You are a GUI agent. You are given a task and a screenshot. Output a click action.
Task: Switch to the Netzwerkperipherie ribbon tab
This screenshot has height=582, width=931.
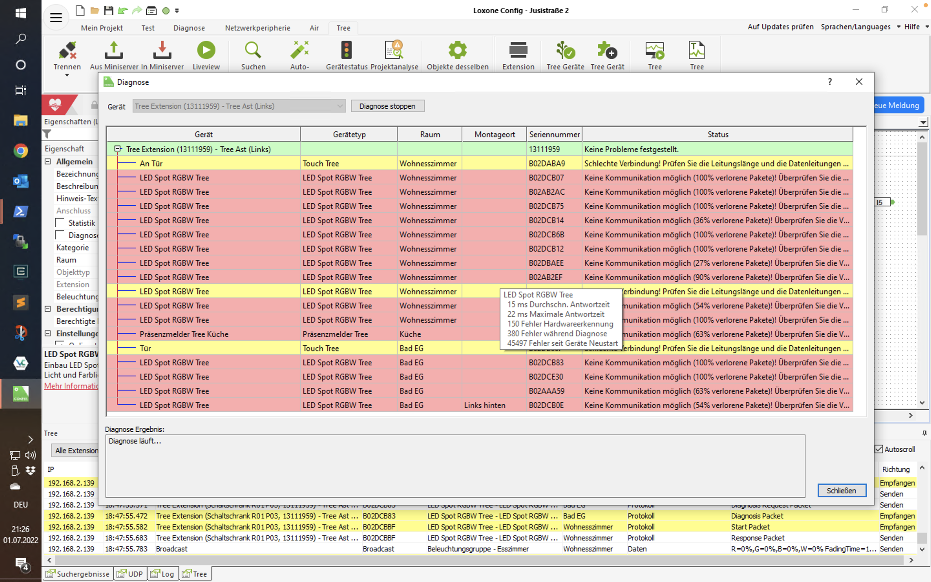click(257, 28)
